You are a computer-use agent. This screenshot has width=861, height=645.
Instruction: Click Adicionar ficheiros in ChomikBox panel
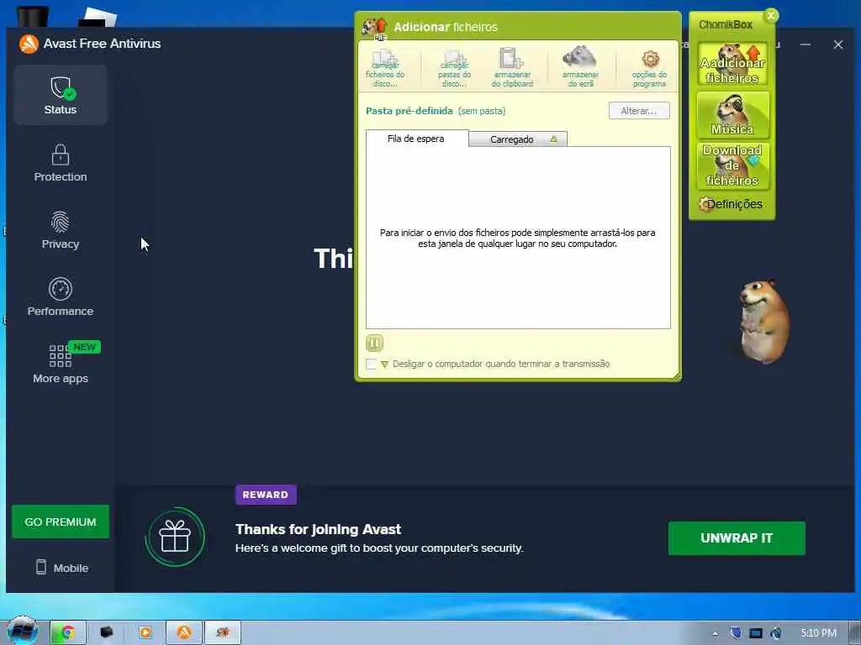pyautogui.click(x=732, y=65)
